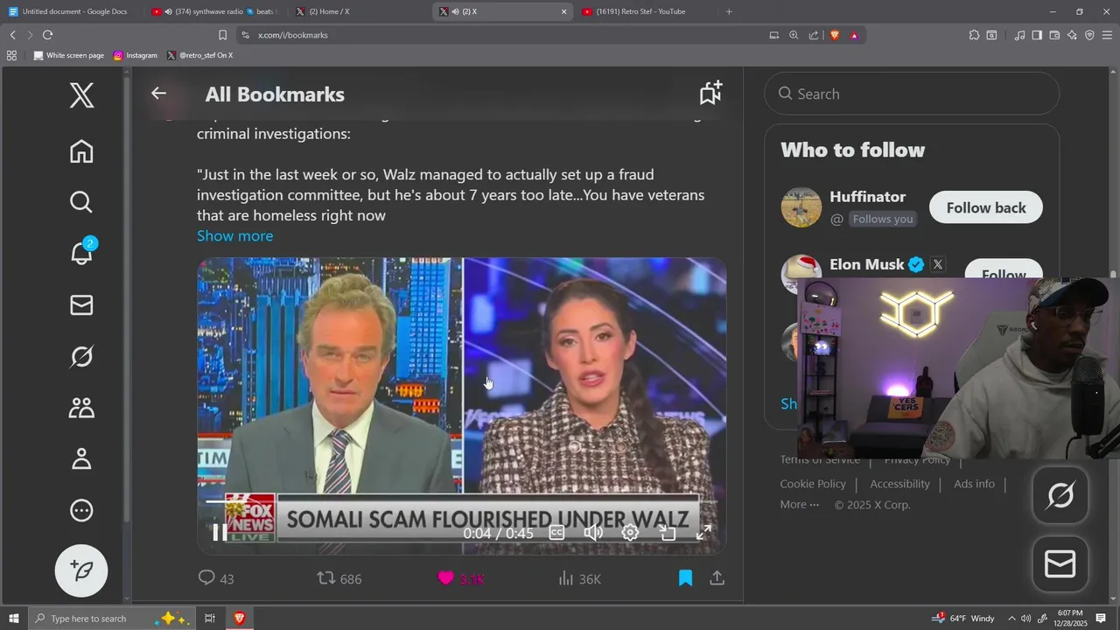1120x630 pixels.
Task: Open Cookie Policy link
Action: click(813, 484)
